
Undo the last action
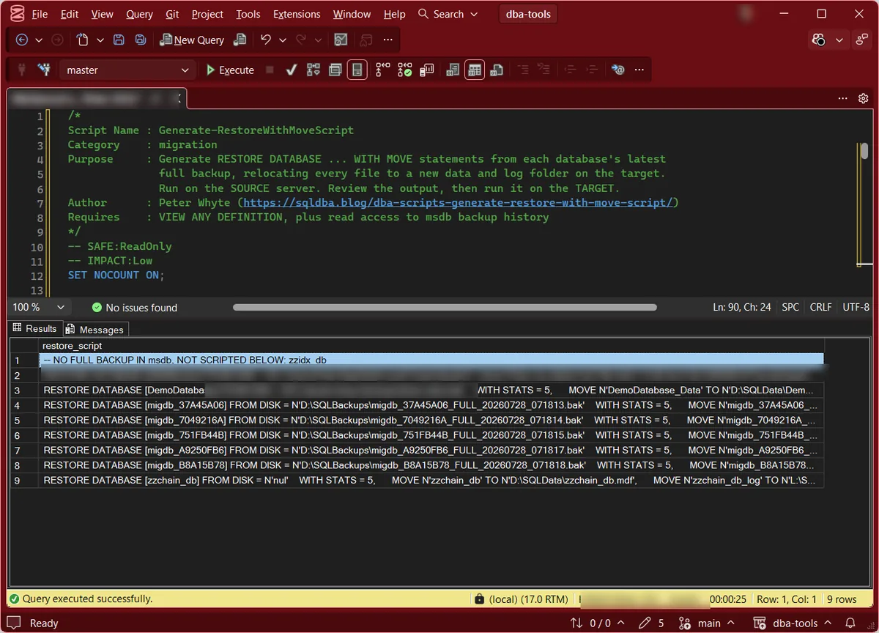click(266, 40)
